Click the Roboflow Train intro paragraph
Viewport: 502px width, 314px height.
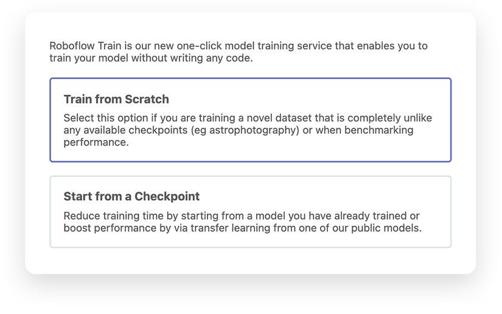coord(239,52)
